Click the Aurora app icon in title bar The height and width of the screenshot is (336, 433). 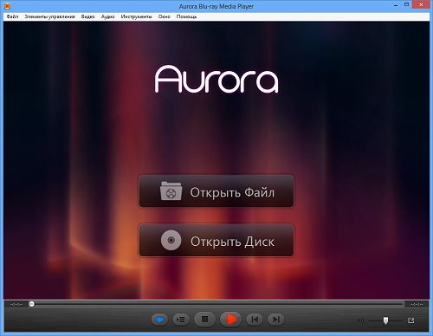click(x=7, y=5)
